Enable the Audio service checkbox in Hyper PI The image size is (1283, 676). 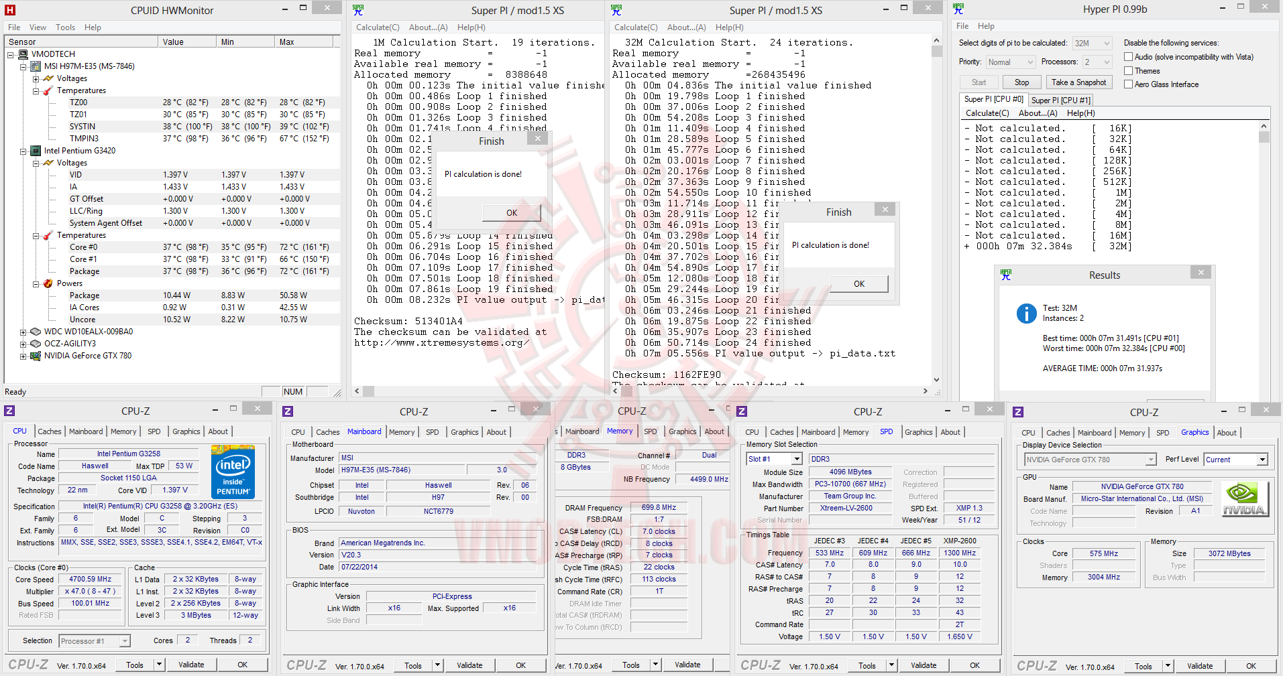[x=1129, y=57]
